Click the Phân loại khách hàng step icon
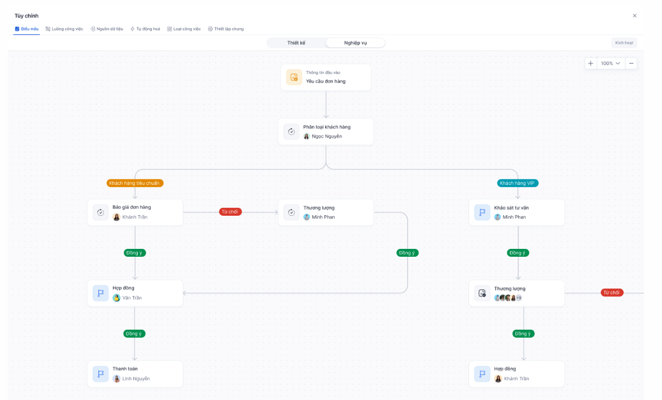The image size is (662, 400). coord(291,132)
